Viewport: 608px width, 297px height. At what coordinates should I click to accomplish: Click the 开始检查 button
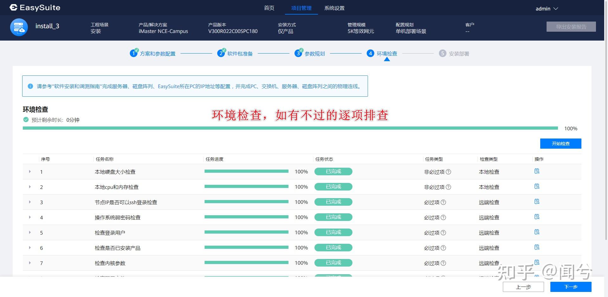pyautogui.click(x=560, y=143)
